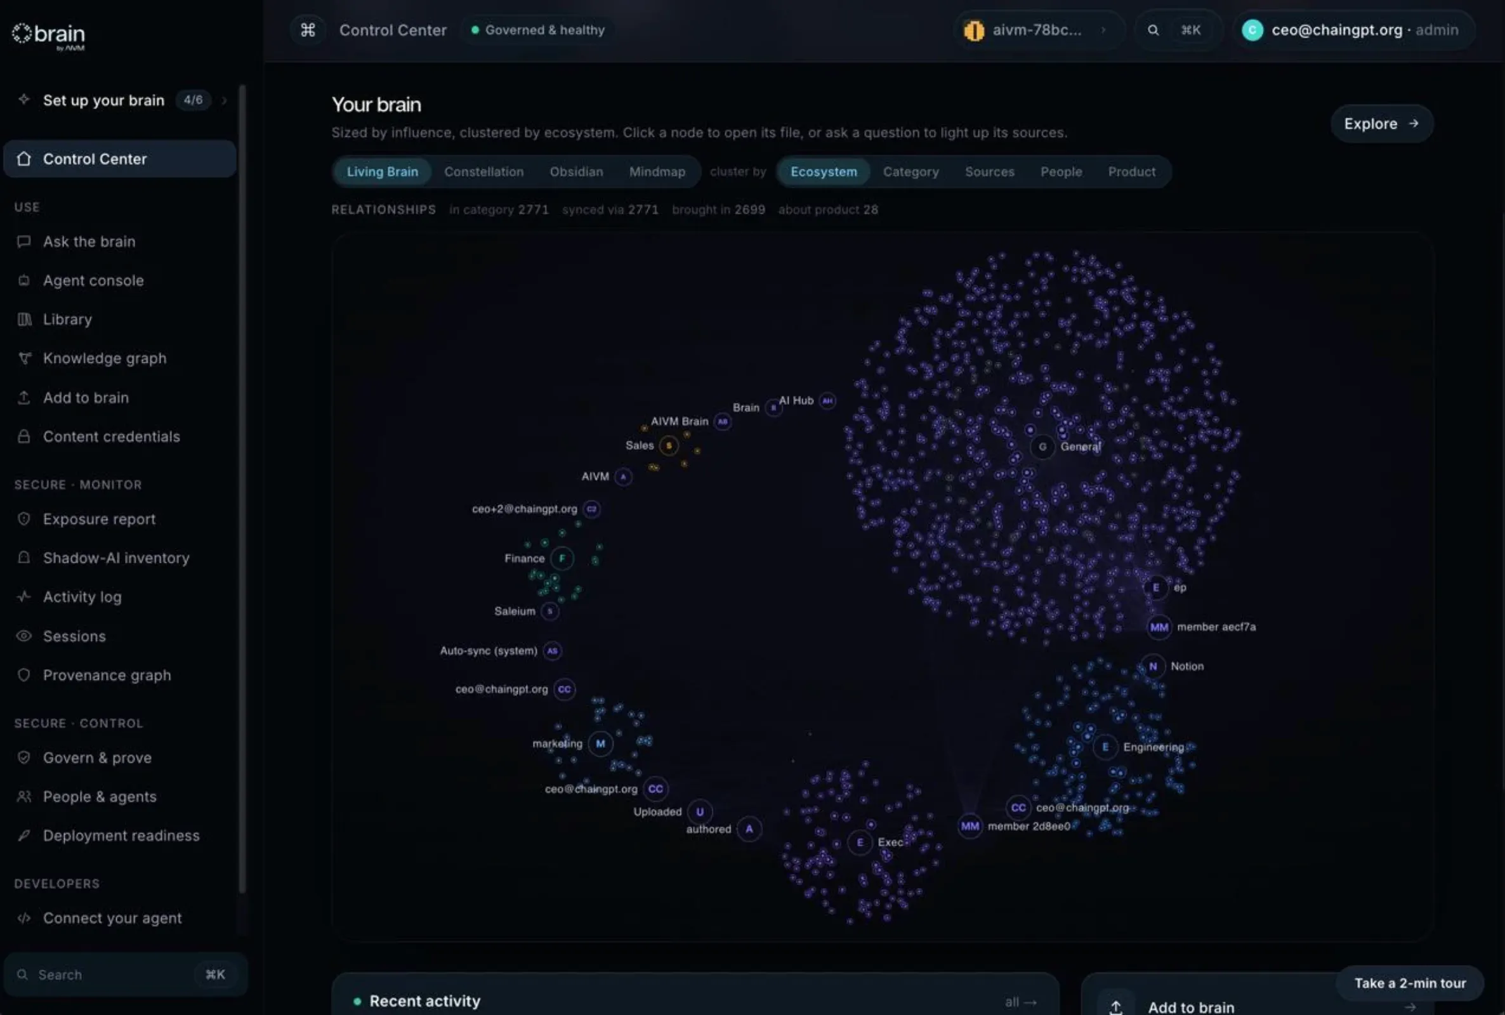This screenshot has height=1015, width=1505.
Task: Click the Library books icon
Action: [x=24, y=319]
